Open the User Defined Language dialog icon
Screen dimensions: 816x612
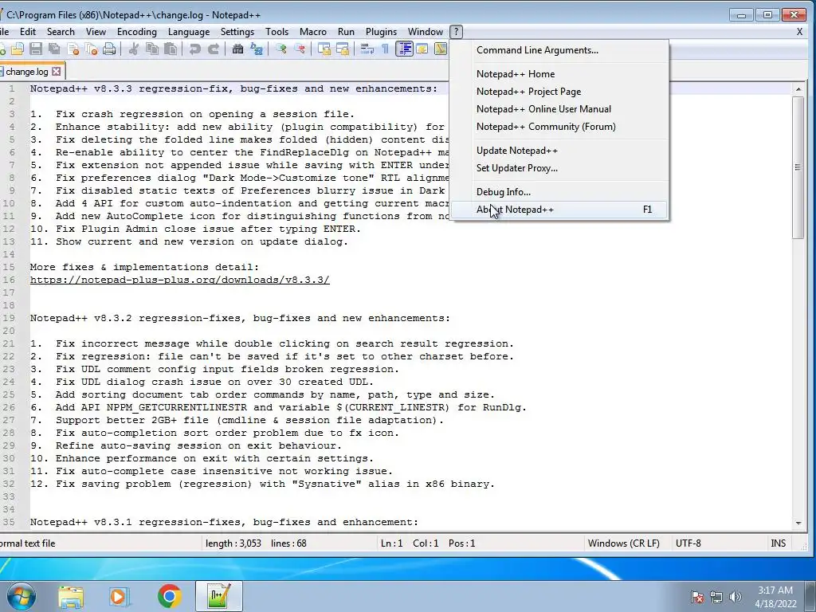(422, 49)
